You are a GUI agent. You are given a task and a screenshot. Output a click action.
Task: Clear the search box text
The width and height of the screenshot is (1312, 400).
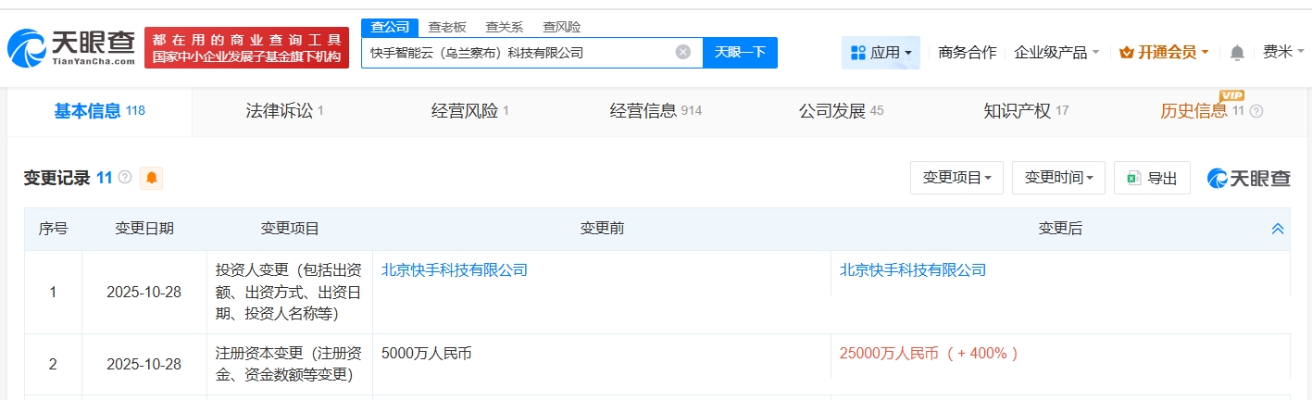click(x=683, y=53)
